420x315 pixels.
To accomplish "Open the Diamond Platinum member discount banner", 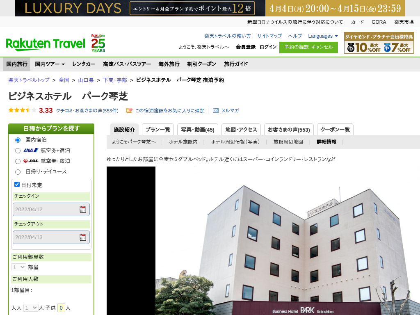I will click(x=379, y=43).
